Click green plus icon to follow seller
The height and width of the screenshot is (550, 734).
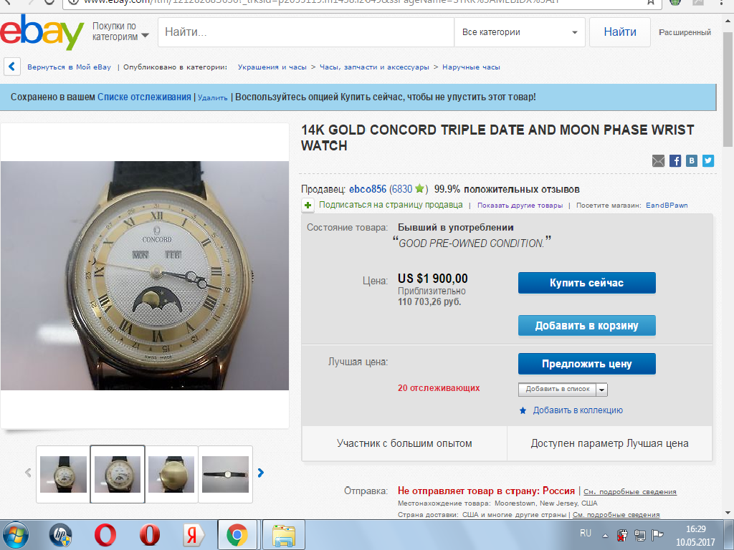[308, 205]
